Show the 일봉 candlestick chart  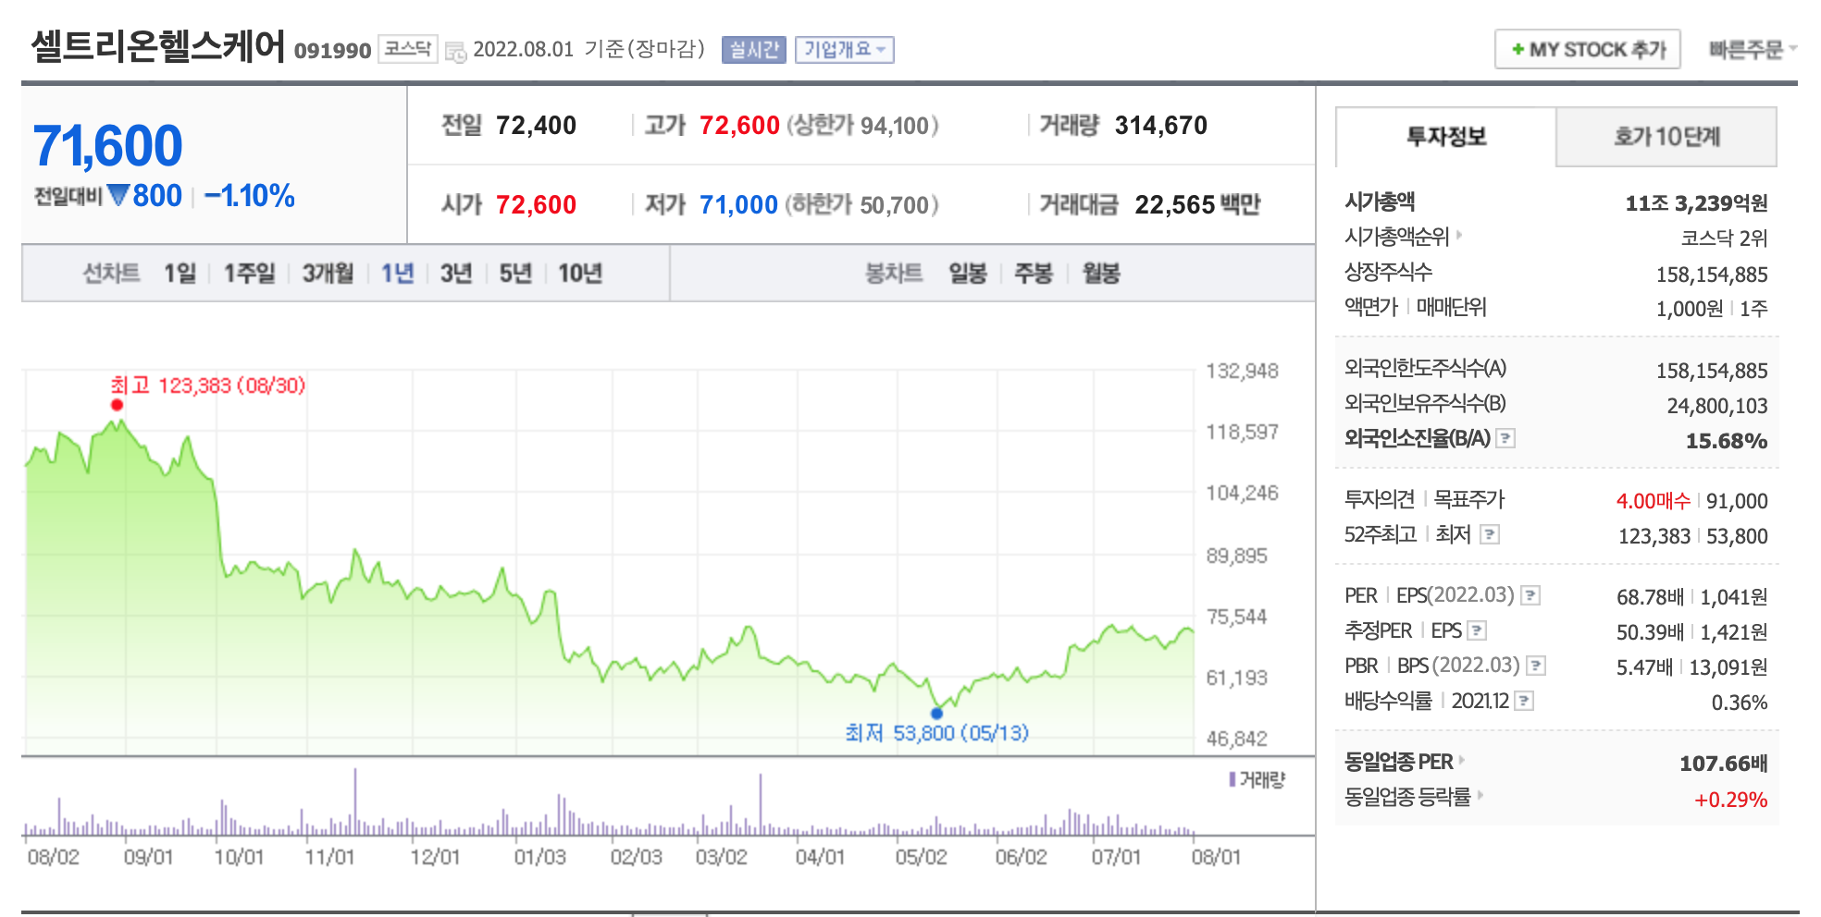click(x=968, y=274)
